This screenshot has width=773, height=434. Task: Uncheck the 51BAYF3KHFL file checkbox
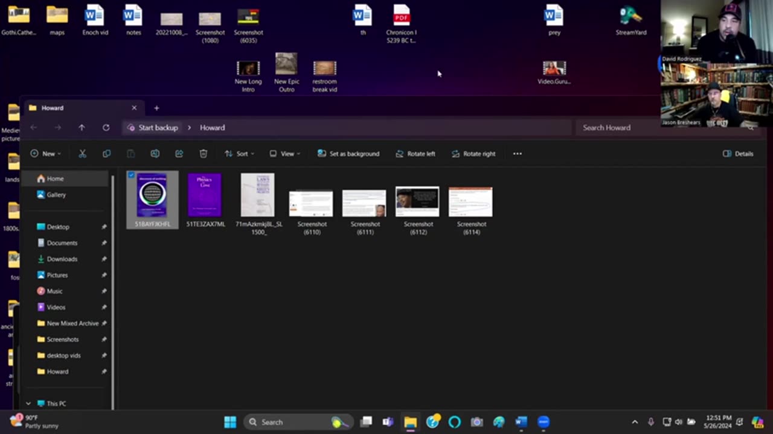click(131, 175)
